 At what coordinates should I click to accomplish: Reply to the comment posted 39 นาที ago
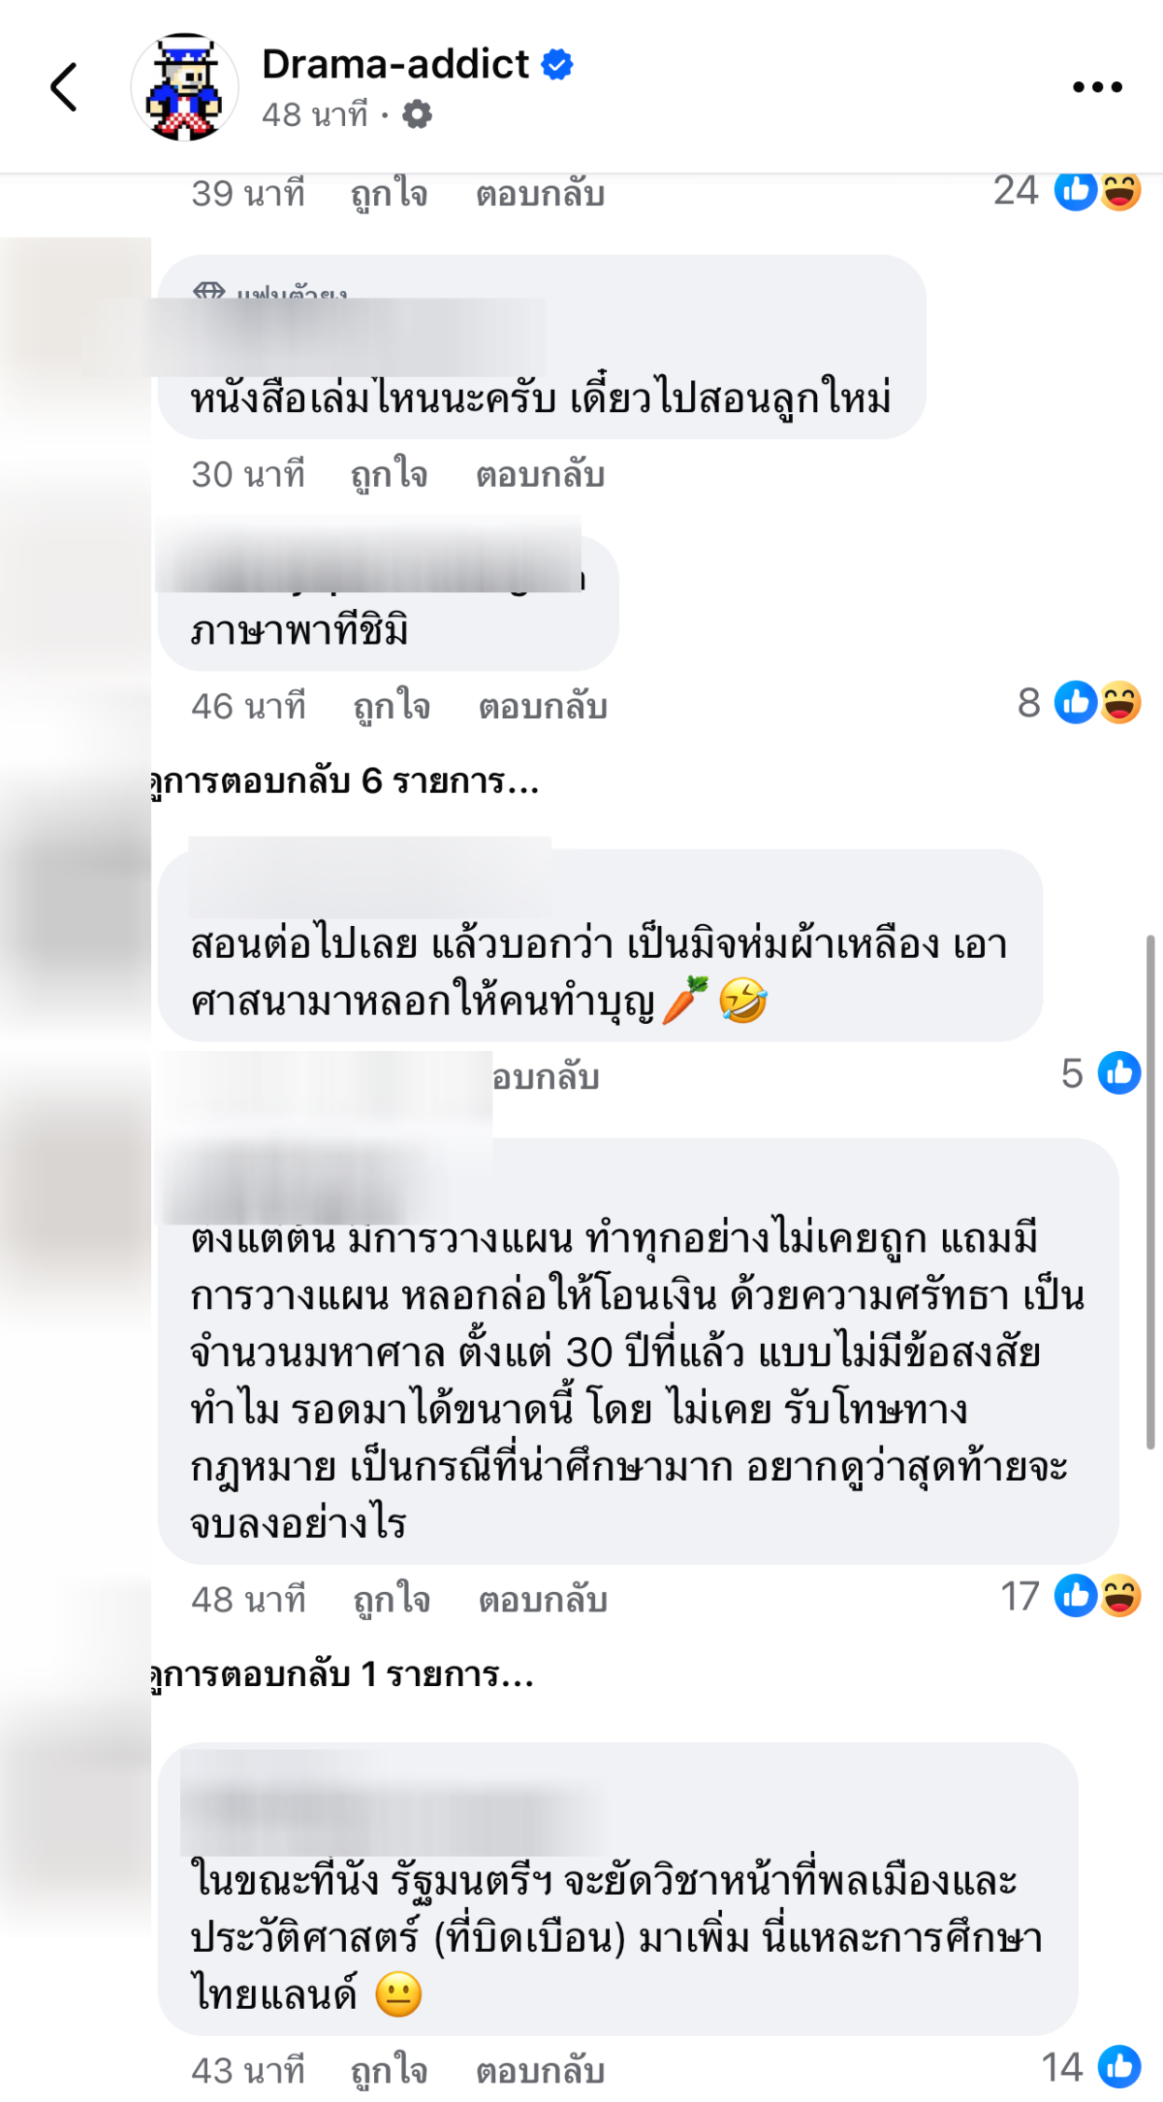[x=540, y=194]
